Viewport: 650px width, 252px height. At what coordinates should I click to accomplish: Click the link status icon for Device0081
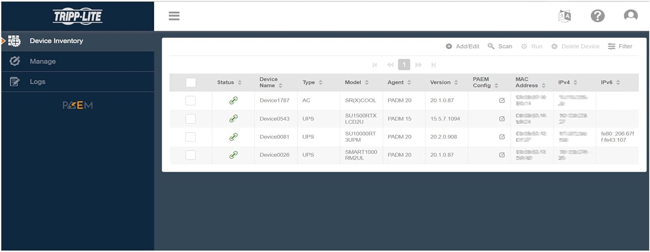click(x=234, y=137)
